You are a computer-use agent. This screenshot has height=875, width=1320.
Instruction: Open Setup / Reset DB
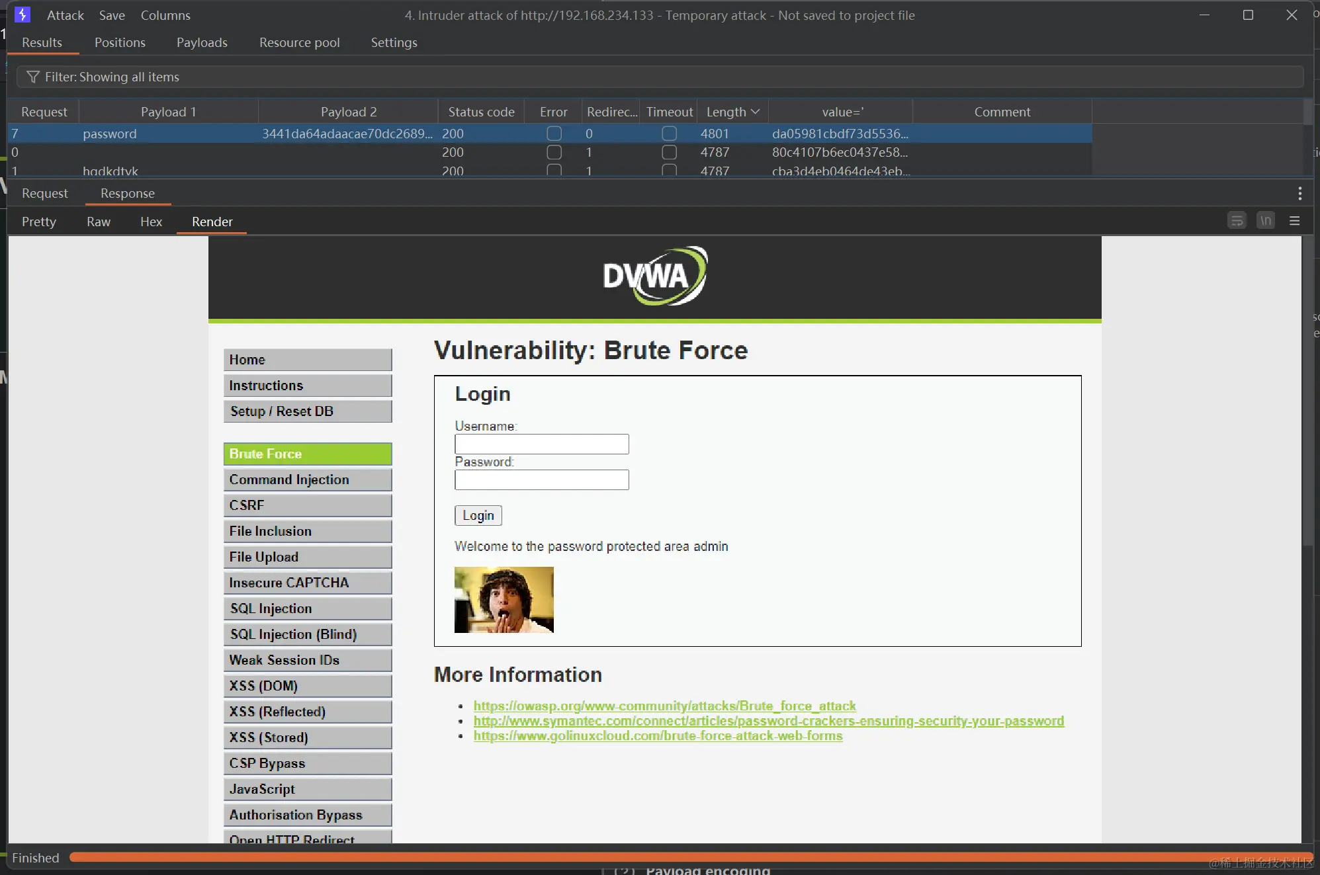point(308,411)
